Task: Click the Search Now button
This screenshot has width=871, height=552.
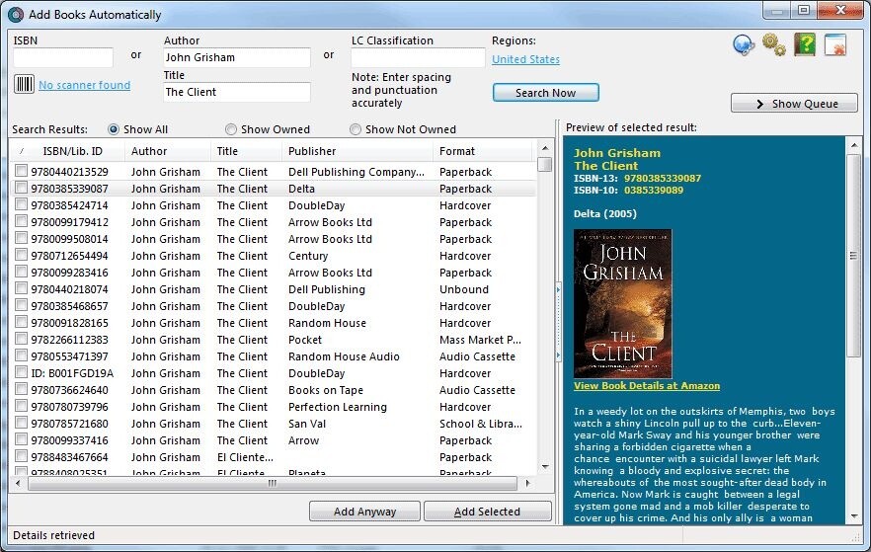Action: click(545, 93)
